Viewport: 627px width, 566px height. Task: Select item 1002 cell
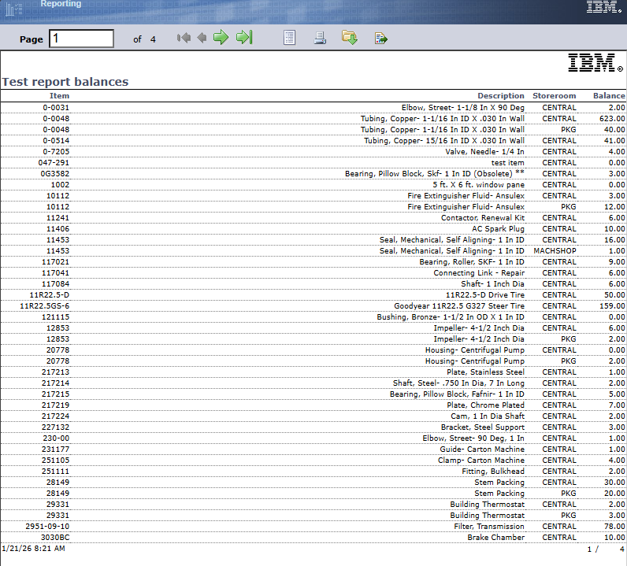point(60,185)
